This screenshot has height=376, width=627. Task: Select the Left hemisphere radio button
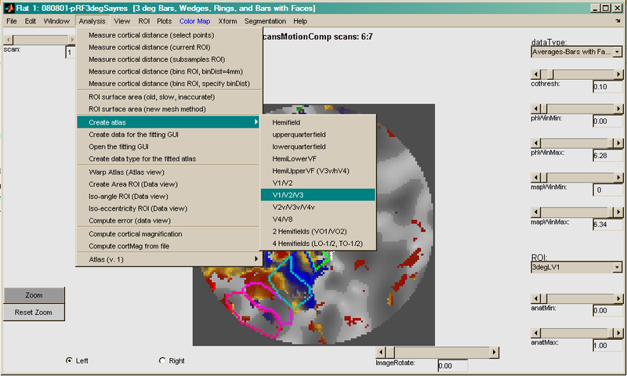pos(70,360)
